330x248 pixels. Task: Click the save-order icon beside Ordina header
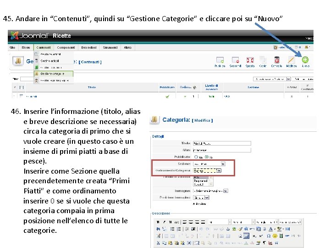(x=194, y=87)
